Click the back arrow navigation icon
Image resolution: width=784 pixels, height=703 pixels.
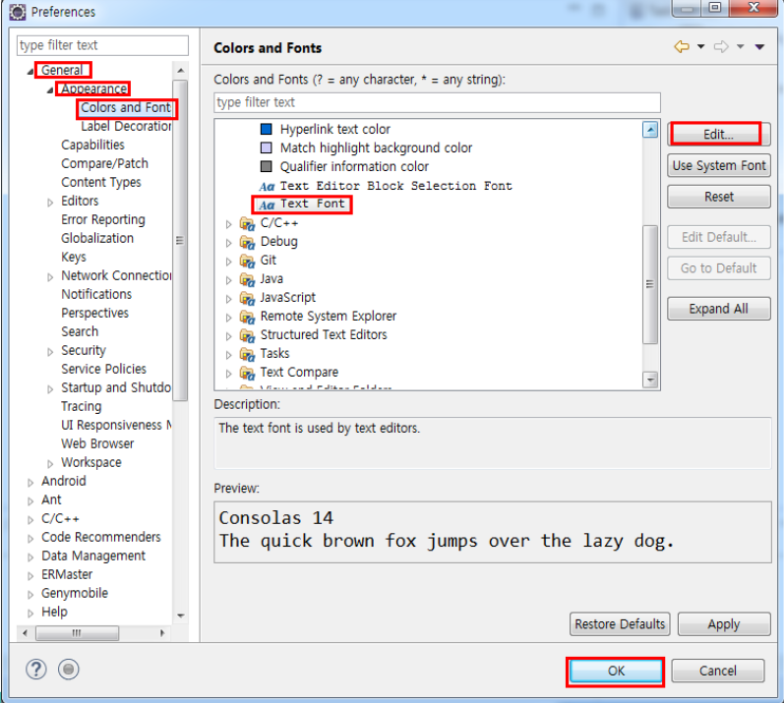682,47
